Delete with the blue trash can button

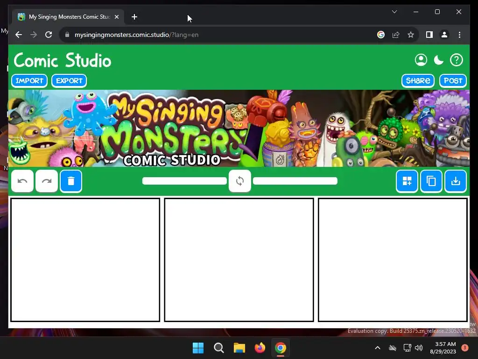pos(71,181)
